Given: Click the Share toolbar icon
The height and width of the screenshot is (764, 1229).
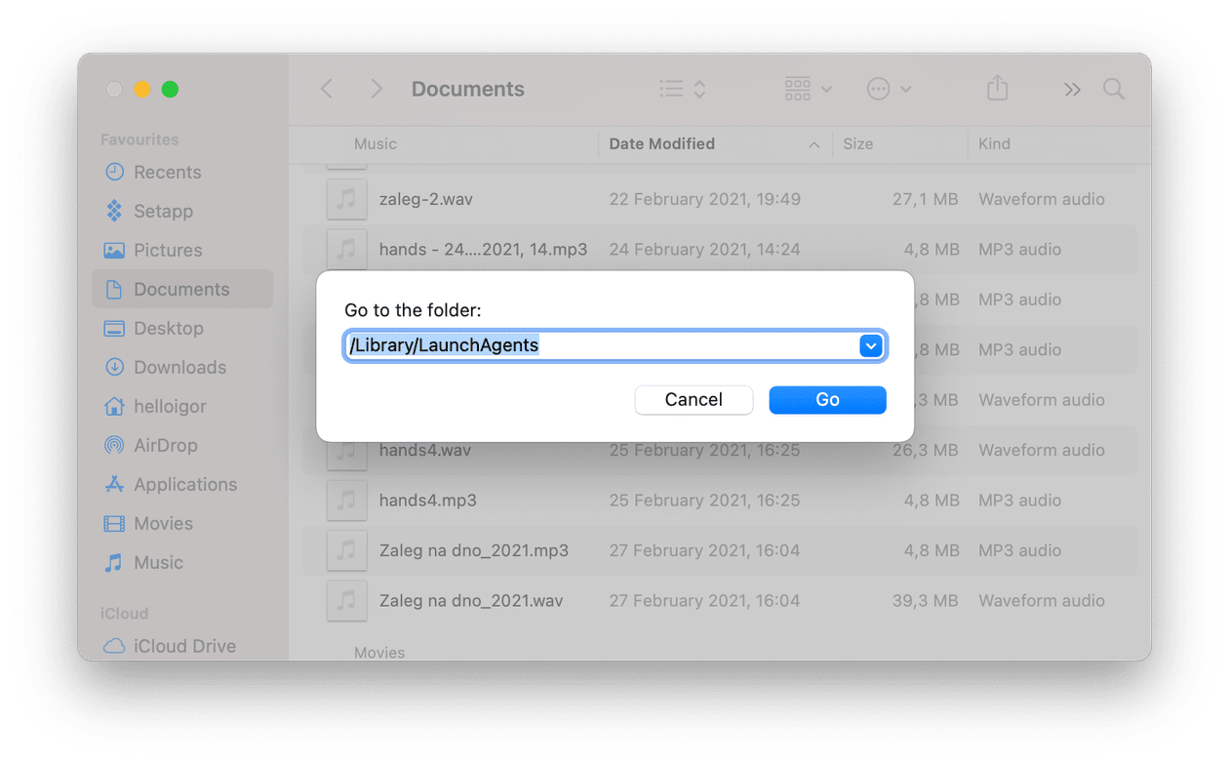Looking at the screenshot, I should 997,89.
